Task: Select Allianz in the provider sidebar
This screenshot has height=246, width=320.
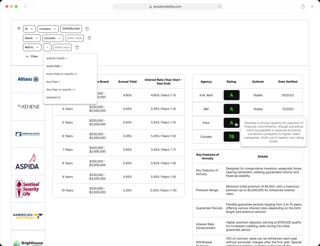Action: point(28,79)
